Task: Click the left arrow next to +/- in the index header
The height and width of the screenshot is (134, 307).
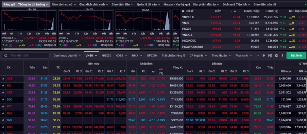Action: 232,11
